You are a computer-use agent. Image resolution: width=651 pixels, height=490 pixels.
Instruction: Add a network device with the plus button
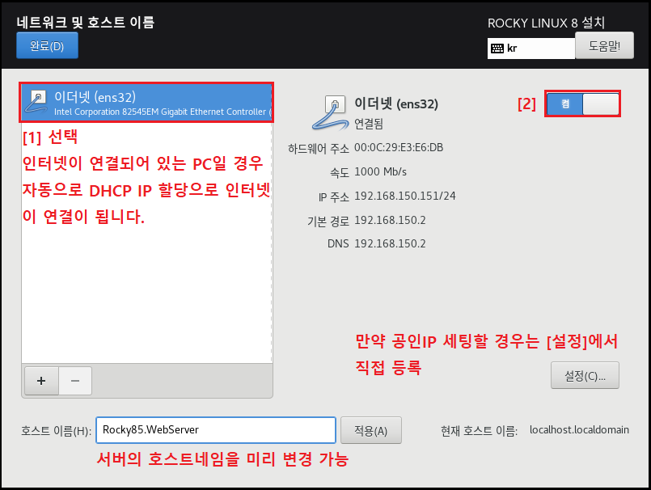(41, 380)
